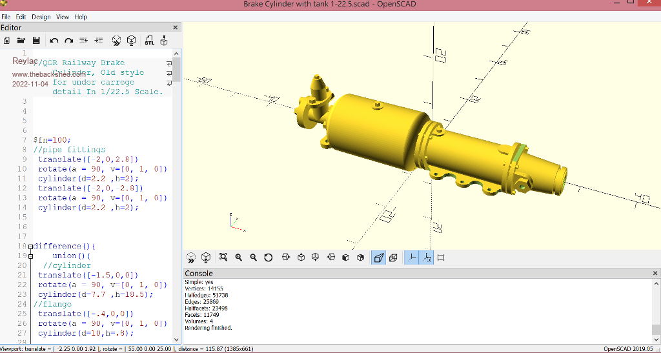Click line 23 cylinder code in editor
Viewport: 661px width, 353px height.
tap(96, 294)
